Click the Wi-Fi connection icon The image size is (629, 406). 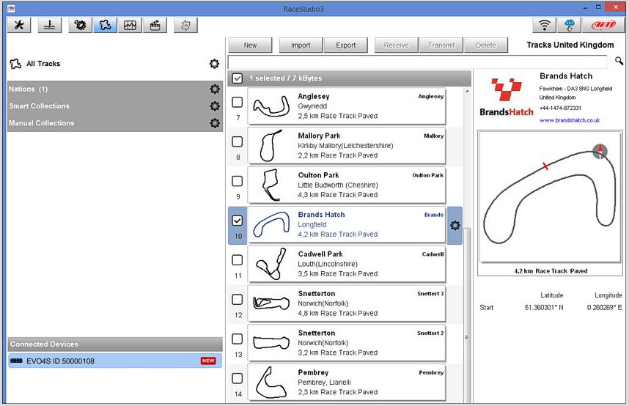(x=544, y=25)
